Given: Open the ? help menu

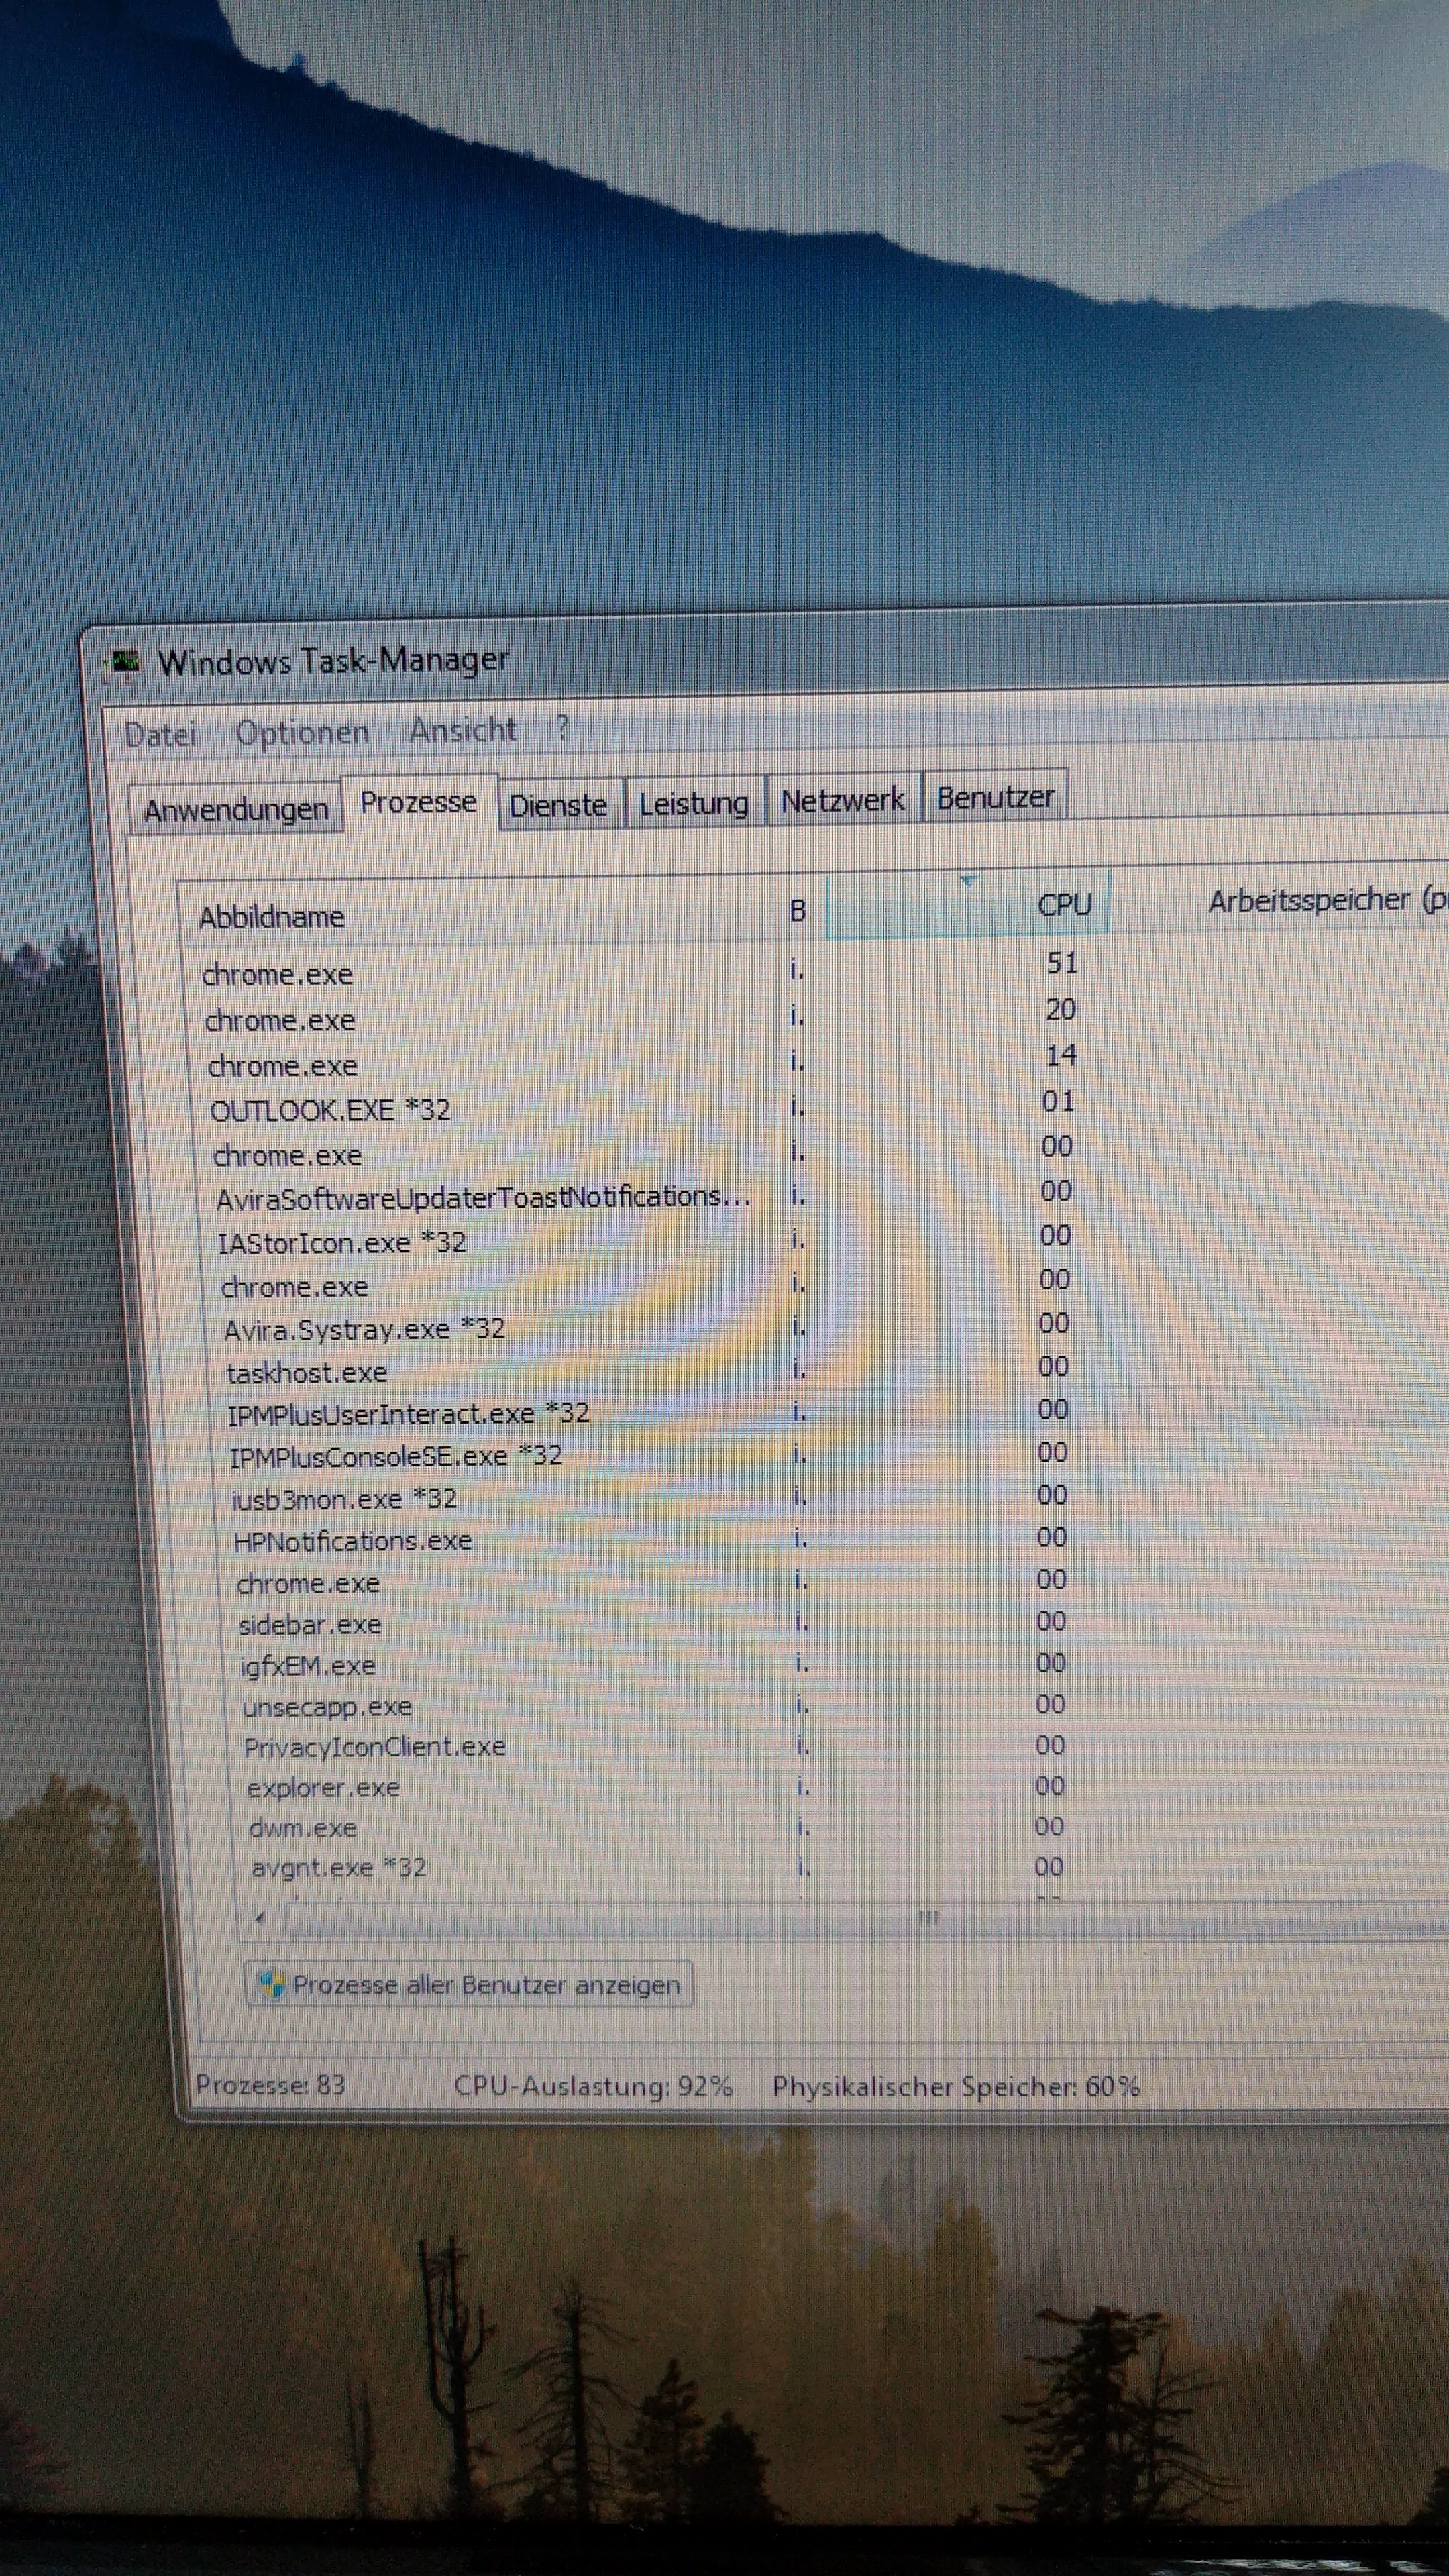Looking at the screenshot, I should (562, 727).
